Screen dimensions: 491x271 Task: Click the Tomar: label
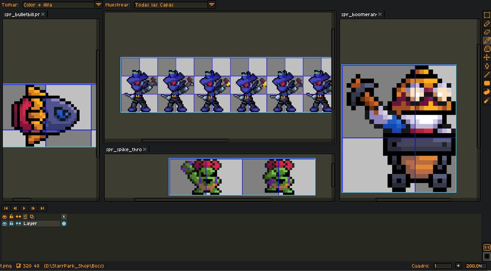10,5
